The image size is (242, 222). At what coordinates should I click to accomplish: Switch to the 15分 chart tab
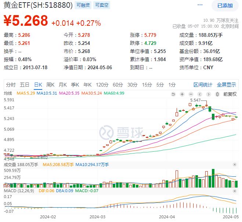(x=147, y=85)
